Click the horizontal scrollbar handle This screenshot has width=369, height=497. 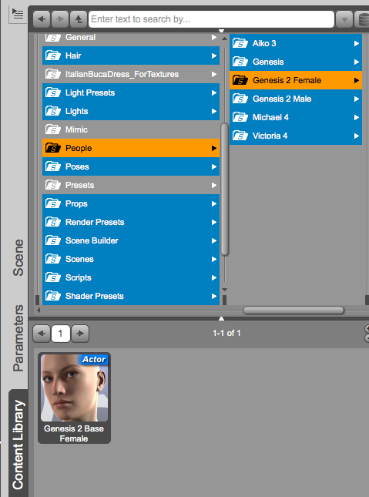294,311
